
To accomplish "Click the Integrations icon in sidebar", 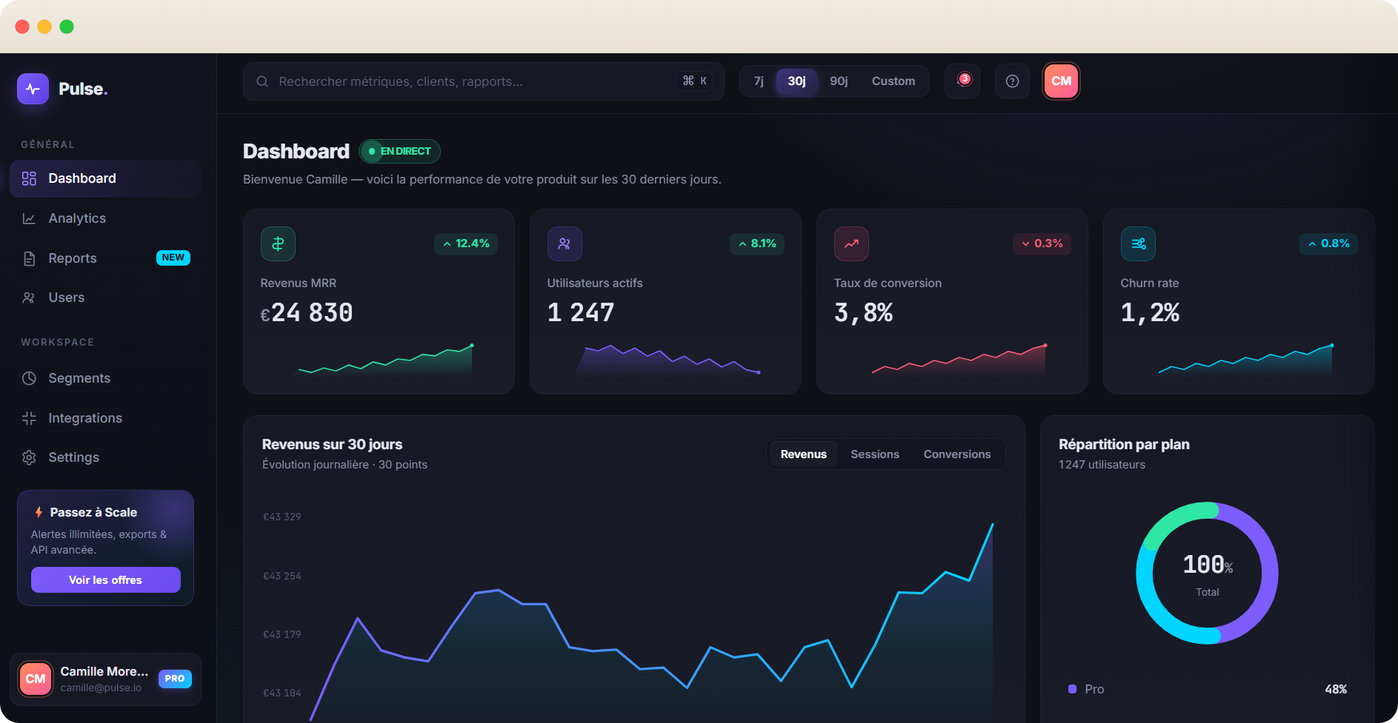I will click(29, 418).
